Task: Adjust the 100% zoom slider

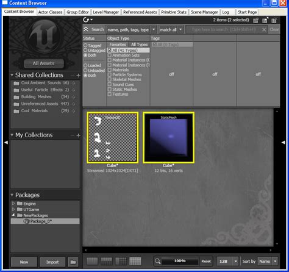Action: coord(180,261)
